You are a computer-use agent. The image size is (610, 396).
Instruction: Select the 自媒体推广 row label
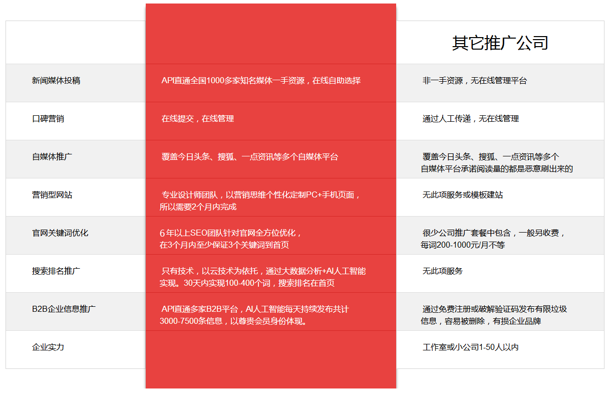tap(52, 157)
